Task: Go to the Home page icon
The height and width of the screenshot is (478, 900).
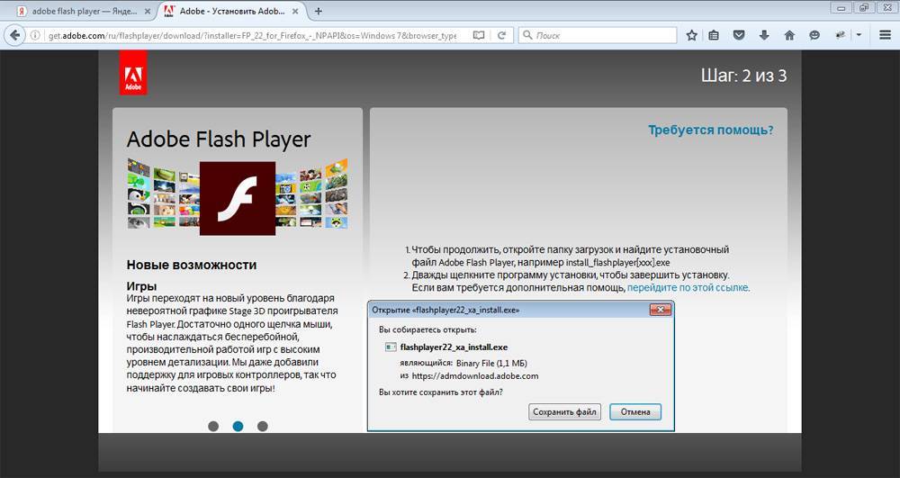Action: [x=789, y=36]
